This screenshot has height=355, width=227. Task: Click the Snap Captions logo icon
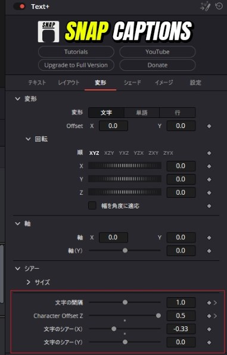(48, 32)
